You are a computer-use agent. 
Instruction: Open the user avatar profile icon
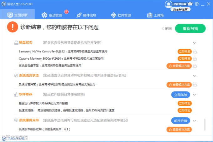[x=169, y=4]
